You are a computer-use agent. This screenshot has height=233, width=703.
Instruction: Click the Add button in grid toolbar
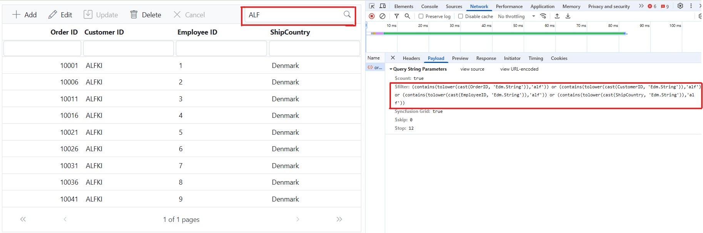tap(25, 15)
